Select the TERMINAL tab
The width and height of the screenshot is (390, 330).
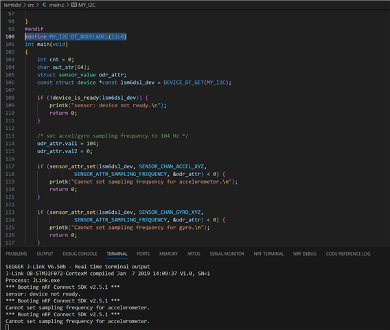117,254
